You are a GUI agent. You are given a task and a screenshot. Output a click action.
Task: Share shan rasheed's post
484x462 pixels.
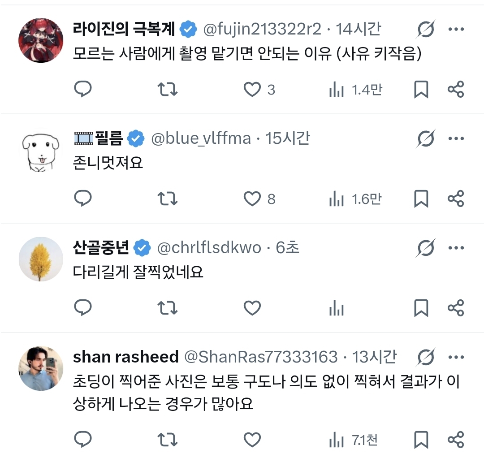(456, 439)
